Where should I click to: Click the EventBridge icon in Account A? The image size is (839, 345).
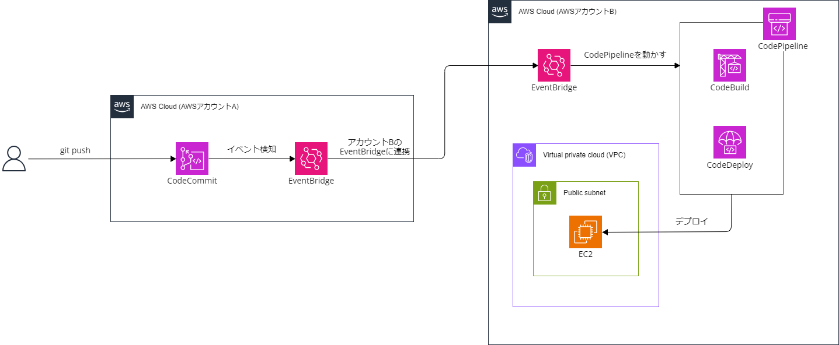[x=311, y=158]
